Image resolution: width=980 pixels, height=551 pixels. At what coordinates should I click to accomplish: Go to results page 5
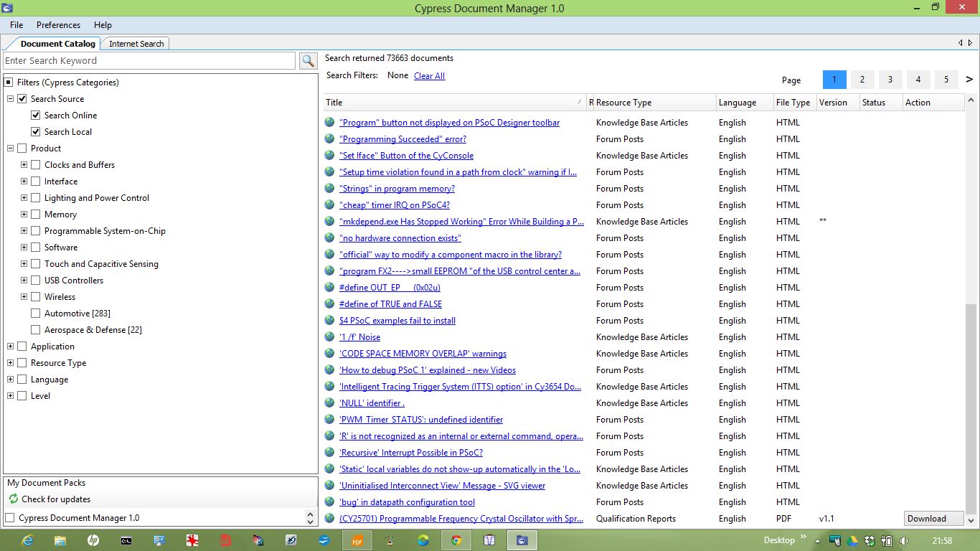[946, 80]
